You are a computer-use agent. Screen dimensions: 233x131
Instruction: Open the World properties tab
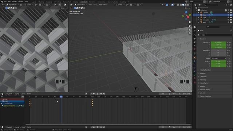coord(194,49)
